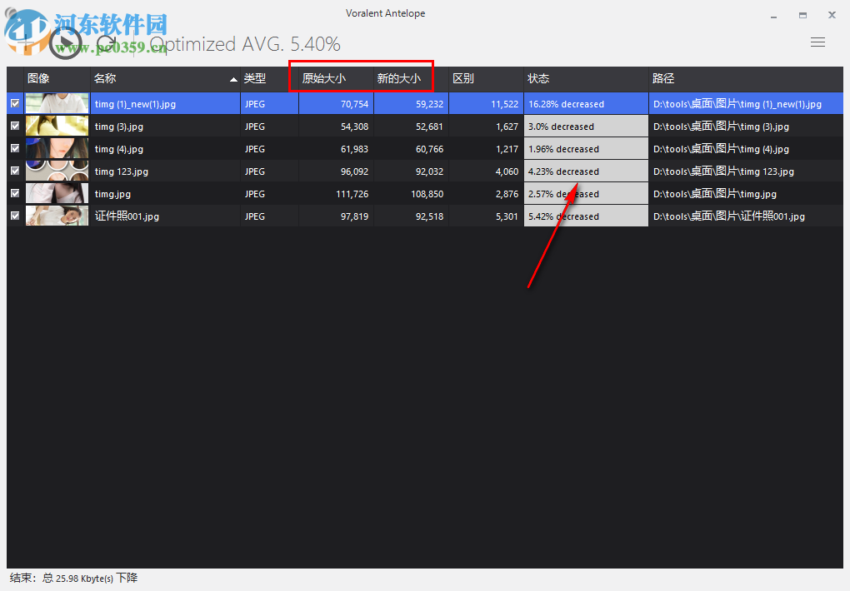Click difference value 4,060
The width and height of the screenshot is (850, 591).
(x=507, y=171)
